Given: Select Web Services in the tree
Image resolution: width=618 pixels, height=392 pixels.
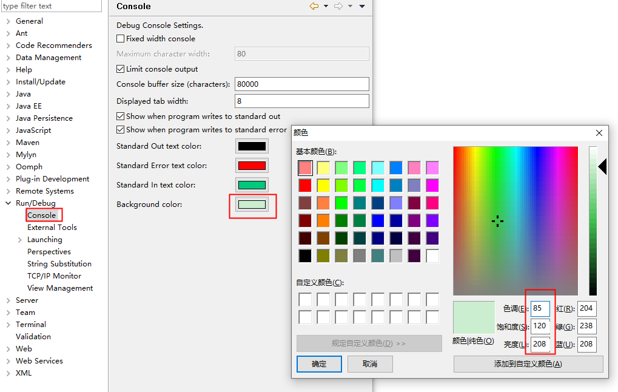Looking at the screenshot, I should 39,361.
